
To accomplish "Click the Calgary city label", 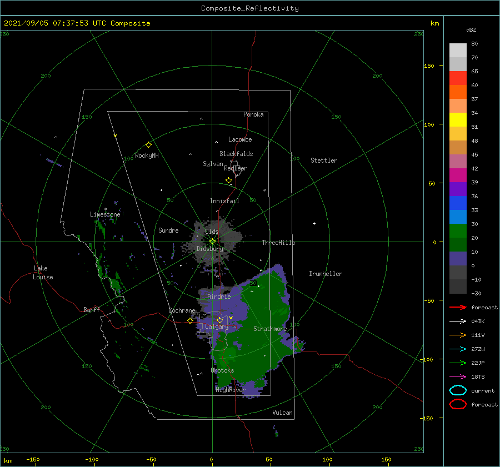I will click(x=217, y=327).
